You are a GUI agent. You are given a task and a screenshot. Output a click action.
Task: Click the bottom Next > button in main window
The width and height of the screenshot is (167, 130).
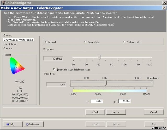click(116, 124)
